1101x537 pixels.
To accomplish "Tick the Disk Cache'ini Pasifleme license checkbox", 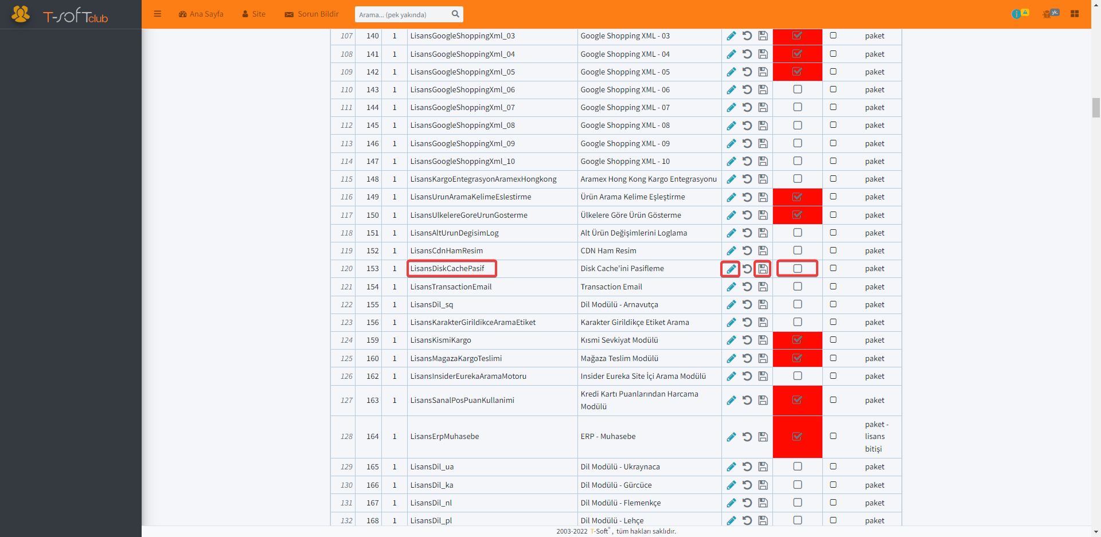I will 798,268.
